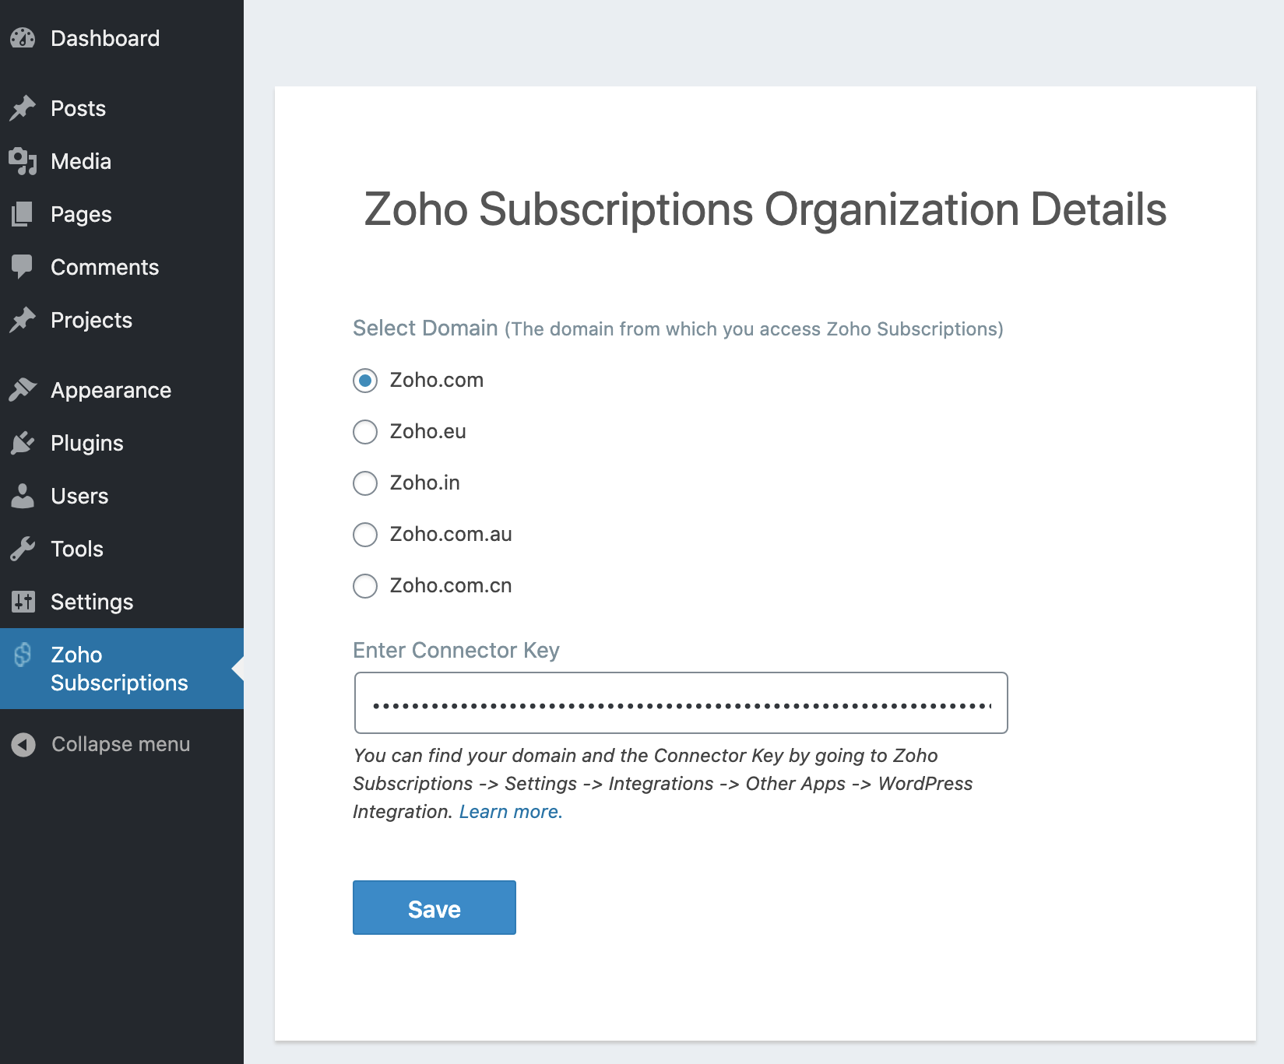The height and width of the screenshot is (1064, 1284).
Task: Open the Learn more link
Action: pos(510,811)
